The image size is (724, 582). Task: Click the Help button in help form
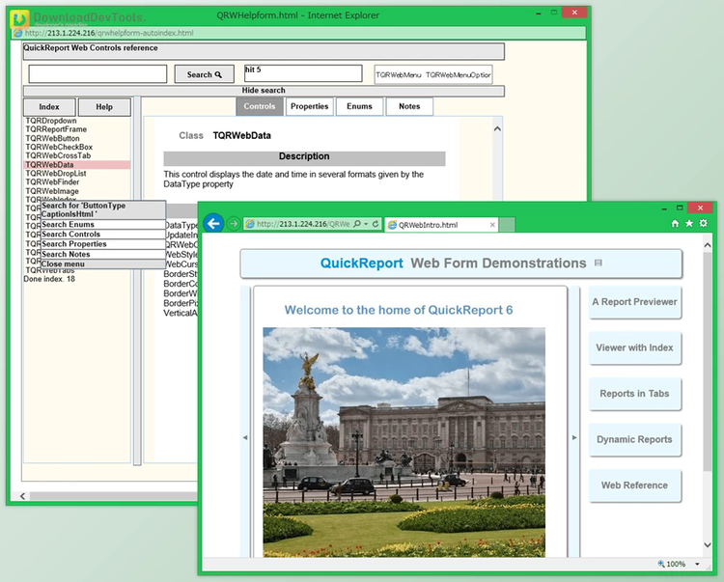coord(104,107)
